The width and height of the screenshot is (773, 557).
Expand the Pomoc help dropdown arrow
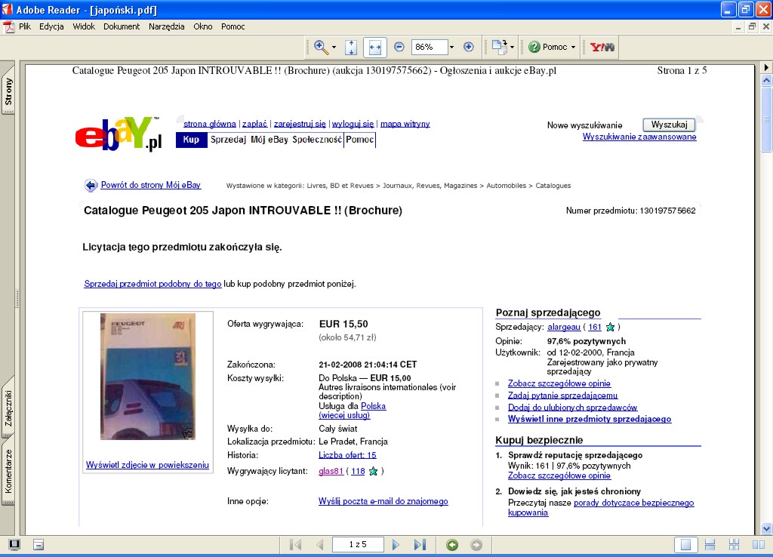click(573, 47)
